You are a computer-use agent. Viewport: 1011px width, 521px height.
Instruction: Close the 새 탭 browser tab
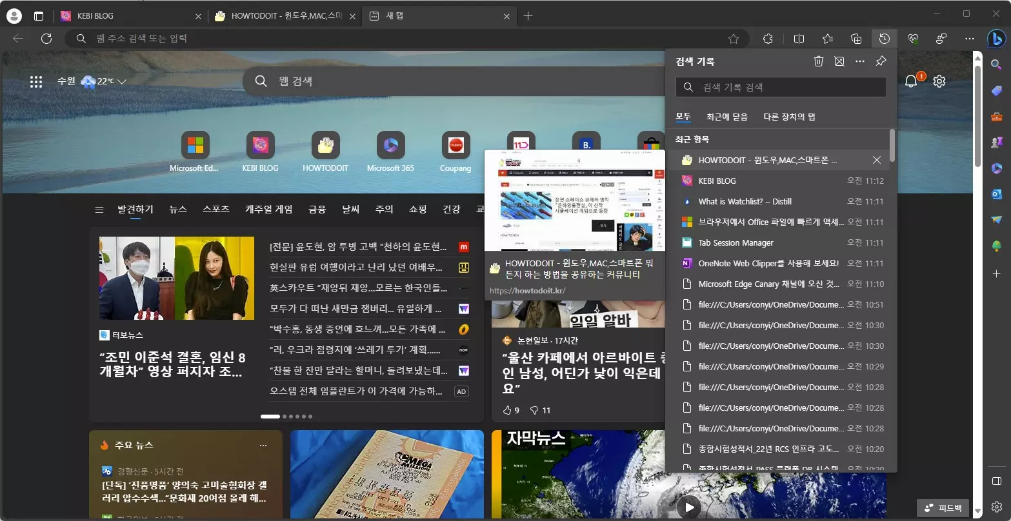(506, 16)
